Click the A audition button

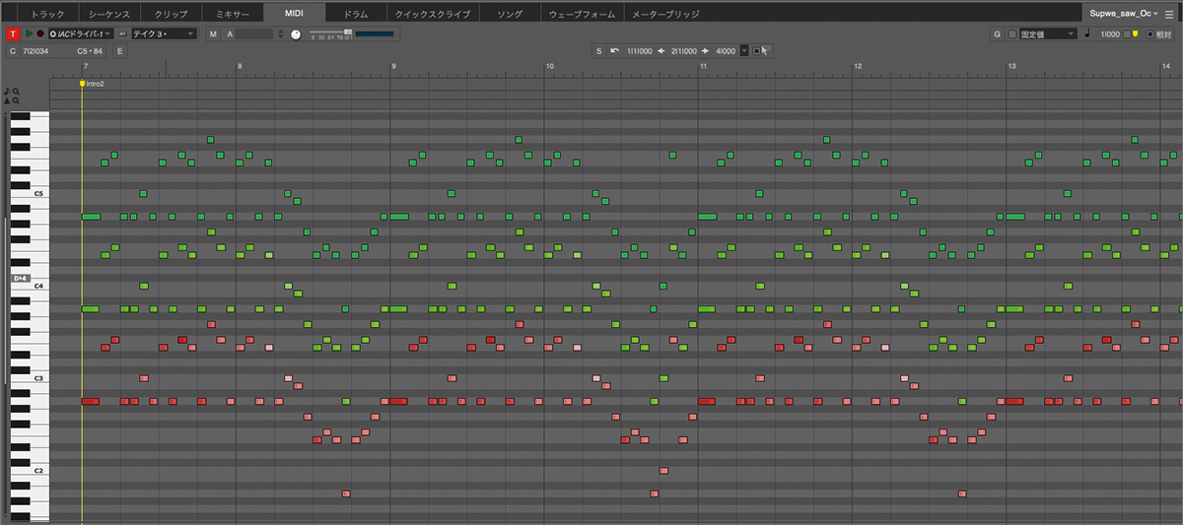click(x=230, y=33)
